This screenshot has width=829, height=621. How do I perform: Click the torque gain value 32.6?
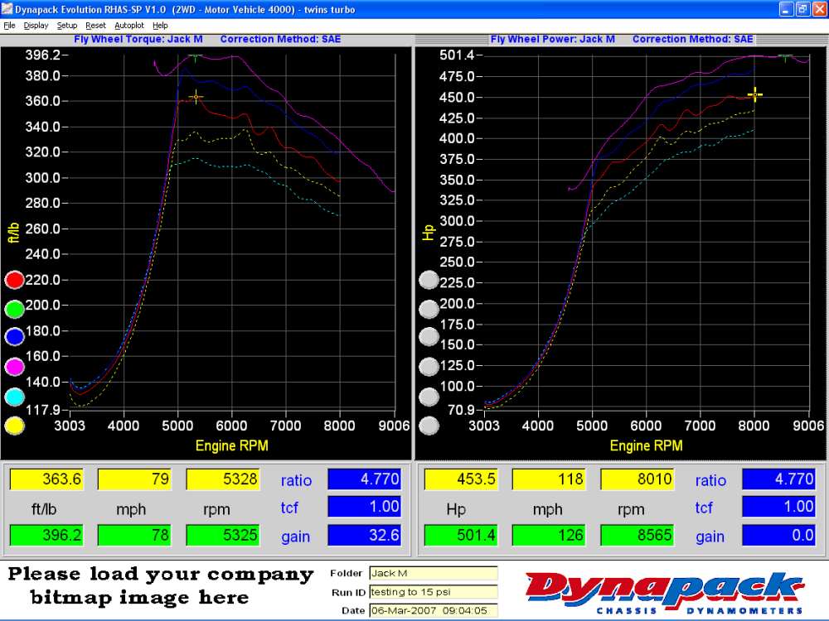coord(365,536)
